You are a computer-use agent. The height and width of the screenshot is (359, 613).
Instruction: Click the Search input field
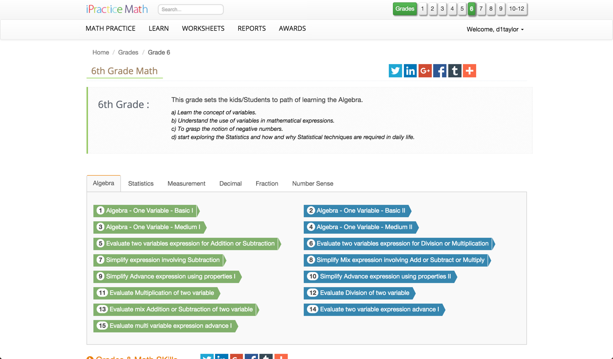(190, 9)
